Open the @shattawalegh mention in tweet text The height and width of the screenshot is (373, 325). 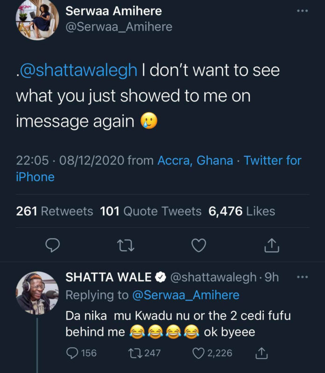tap(78, 70)
